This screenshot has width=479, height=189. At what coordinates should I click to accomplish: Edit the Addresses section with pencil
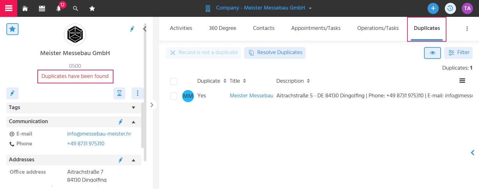pyautogui.click(x=120, y=160)
